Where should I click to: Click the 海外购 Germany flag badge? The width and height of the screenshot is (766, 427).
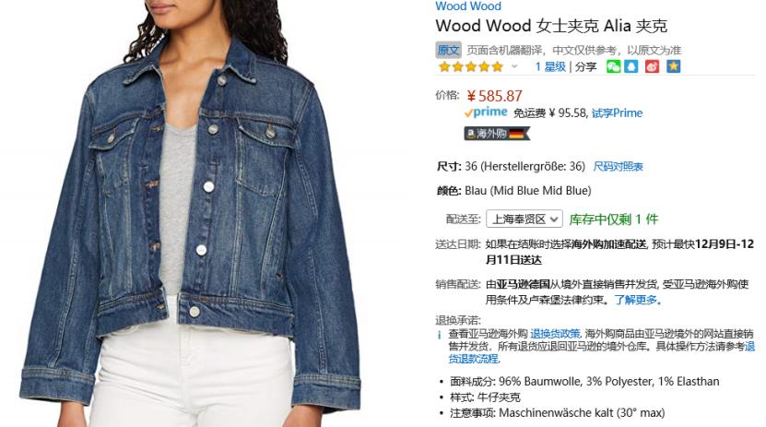(497, 134)
